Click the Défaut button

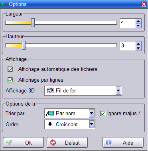coord(67,143)
